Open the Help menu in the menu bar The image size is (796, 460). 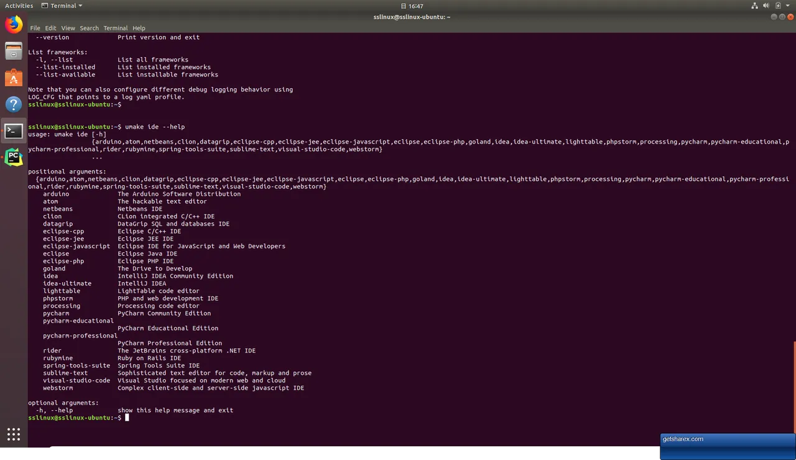[x=139, y=28]
